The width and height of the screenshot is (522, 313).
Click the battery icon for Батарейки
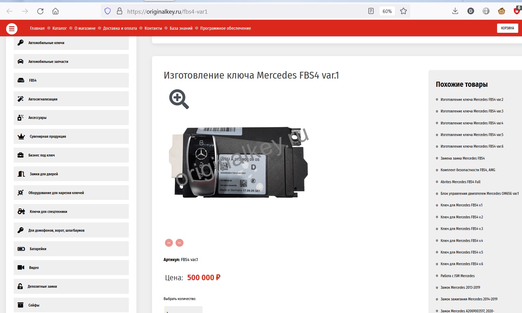coord(21,249)
